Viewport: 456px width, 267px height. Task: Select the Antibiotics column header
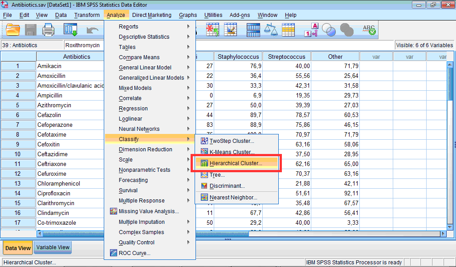coord(70,57)
